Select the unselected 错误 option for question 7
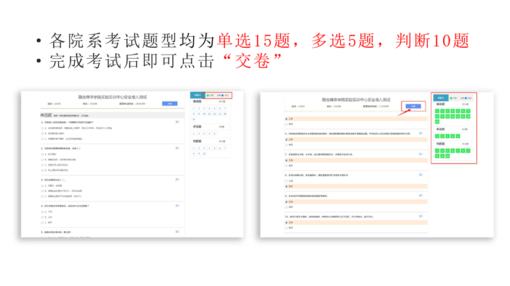This screenshot has height=286, width=510. click(x=286, y=165)
